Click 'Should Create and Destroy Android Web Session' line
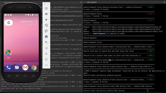This screenshot has width=166, height=93. point(104,91)
